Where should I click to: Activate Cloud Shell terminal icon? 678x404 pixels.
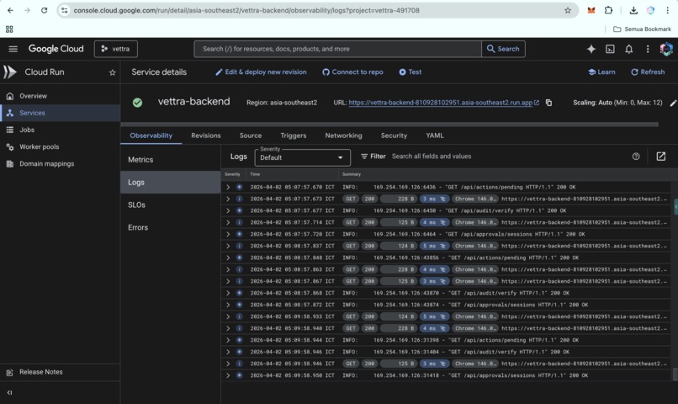610,49
